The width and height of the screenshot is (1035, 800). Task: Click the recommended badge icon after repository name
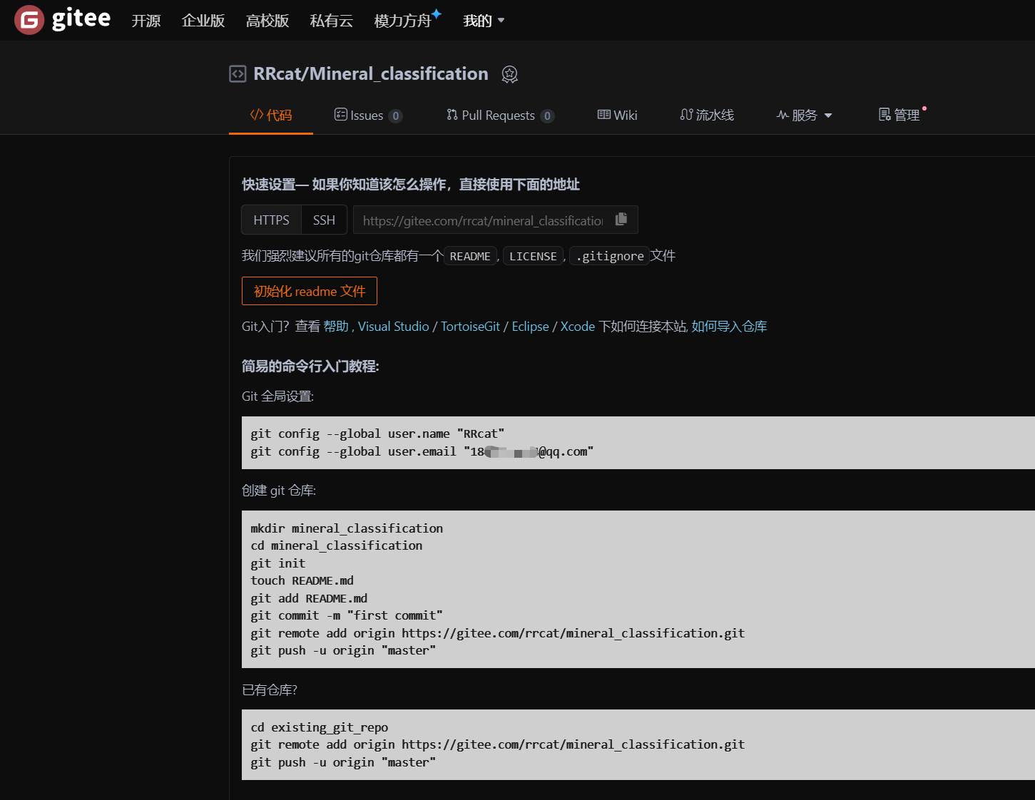(x=509, y=74)
